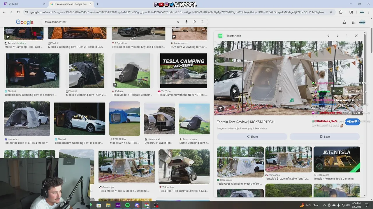Image resolution: width=373 pixels, height=209 pixels.
Task: Search by image with Google Lens icon
Action: [x=194, y=22]
